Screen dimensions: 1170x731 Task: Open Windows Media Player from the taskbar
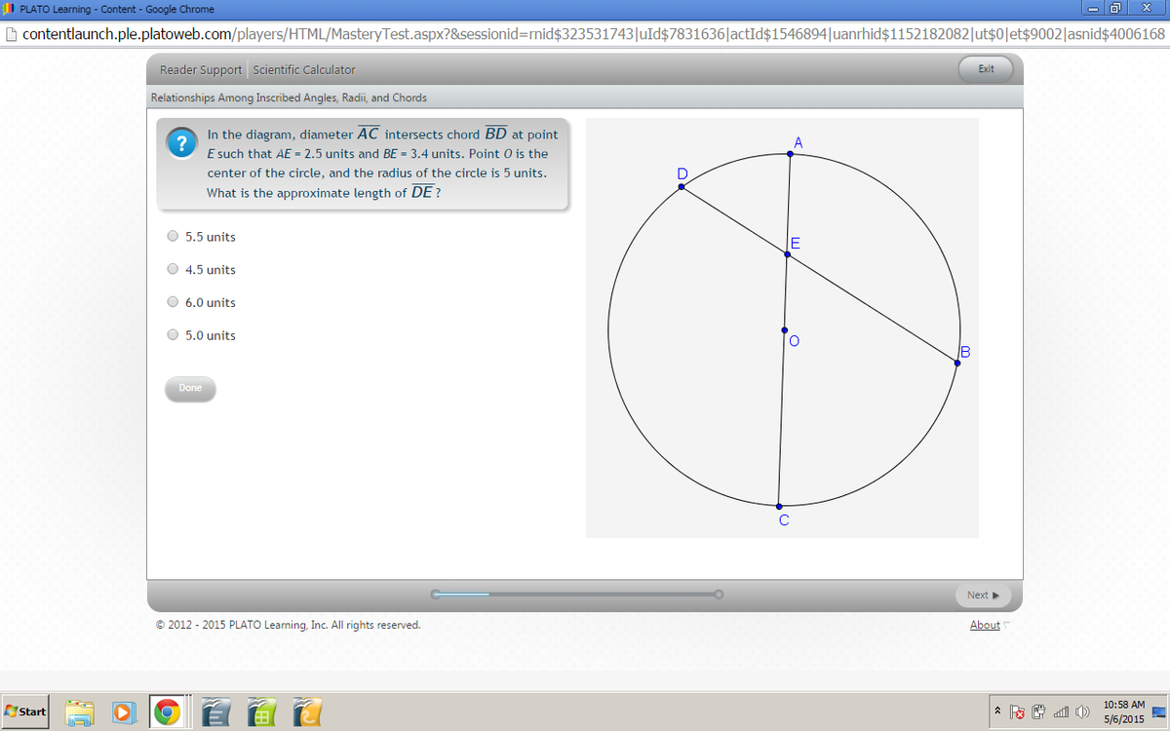(125, 712)
